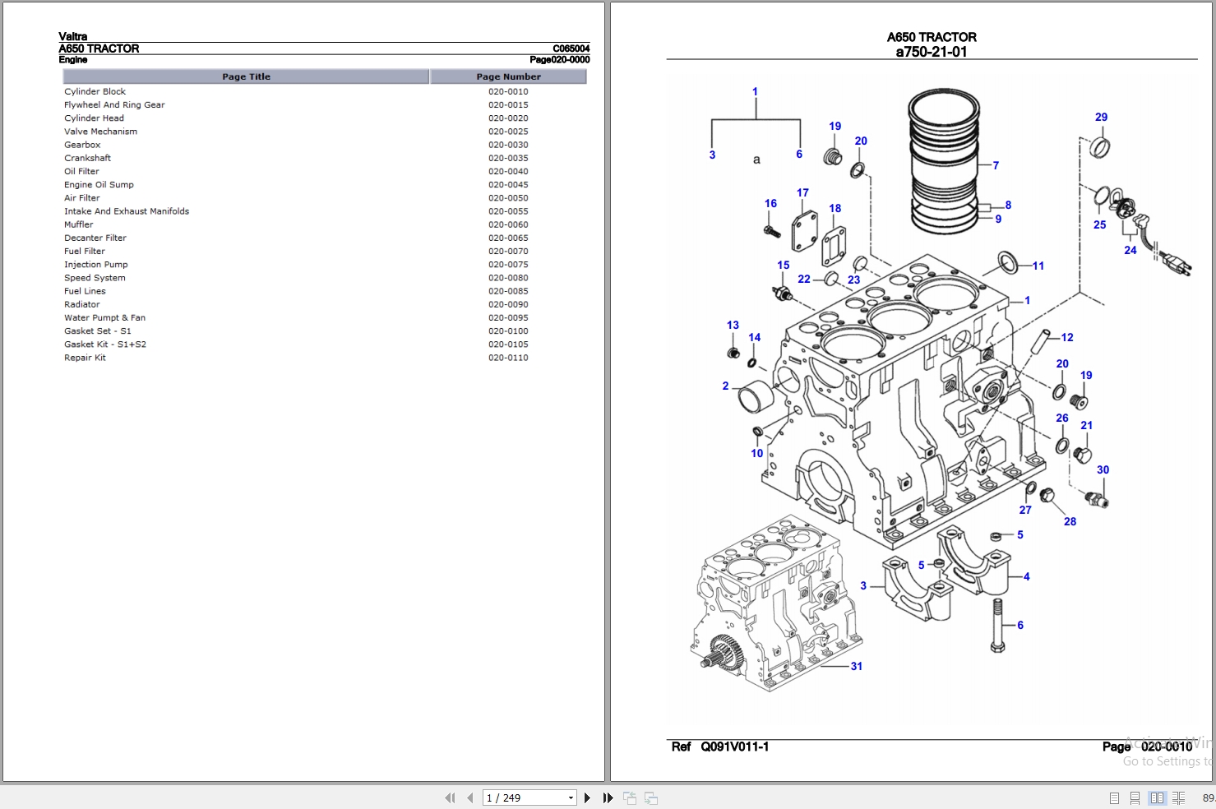Viewport: 1216px width, 809px height.
Task: Select the Valve Mechanism entry
Action: click(x=100, y=132)
